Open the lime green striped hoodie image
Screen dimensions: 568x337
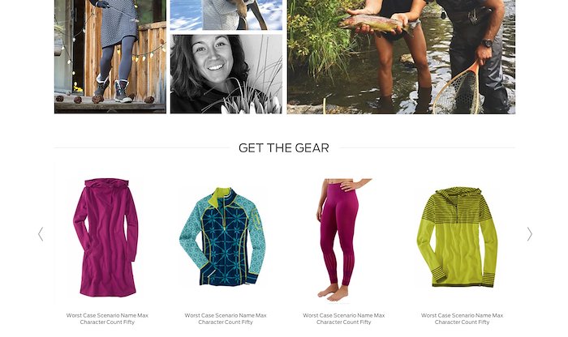coord(458,237)
